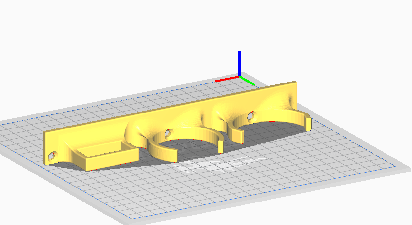Click the empty background above the build plate
412x225 pixels.
pyautogui.click(x=82, y=49)
